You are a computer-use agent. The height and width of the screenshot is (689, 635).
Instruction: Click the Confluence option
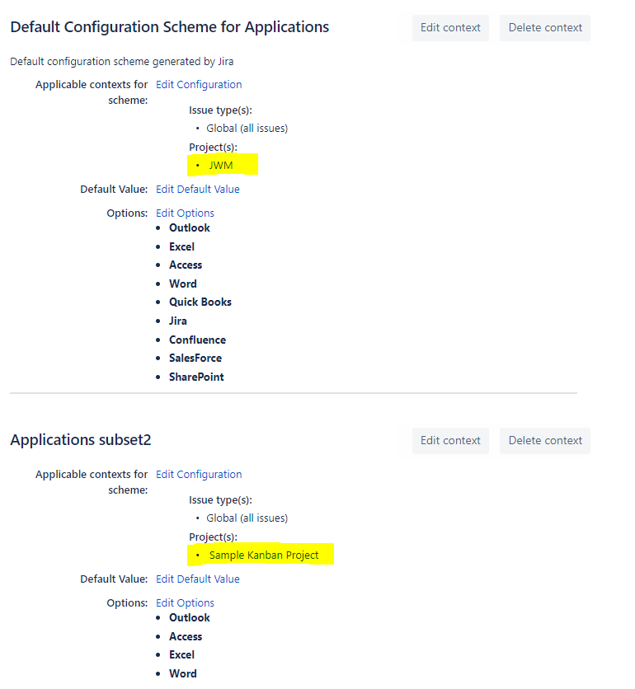197,340
